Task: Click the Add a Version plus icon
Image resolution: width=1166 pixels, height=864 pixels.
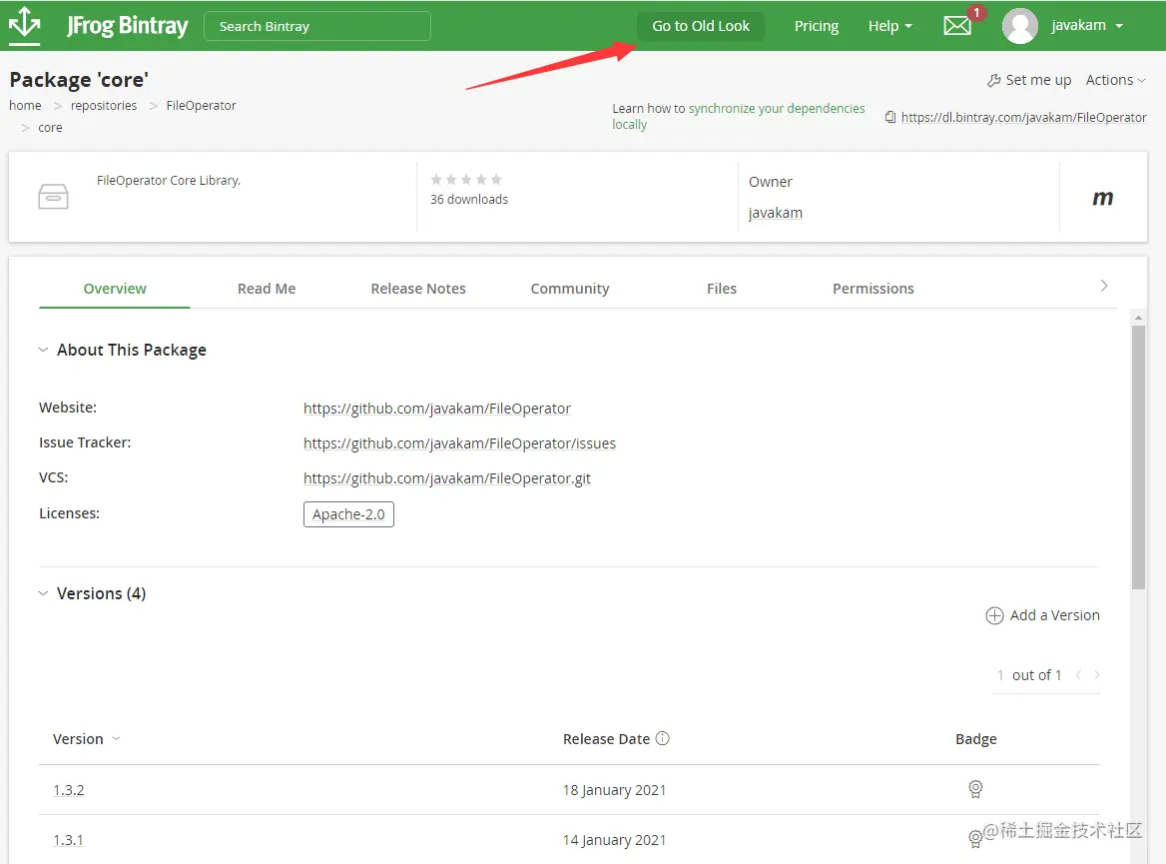Action: tap(994, 615)
